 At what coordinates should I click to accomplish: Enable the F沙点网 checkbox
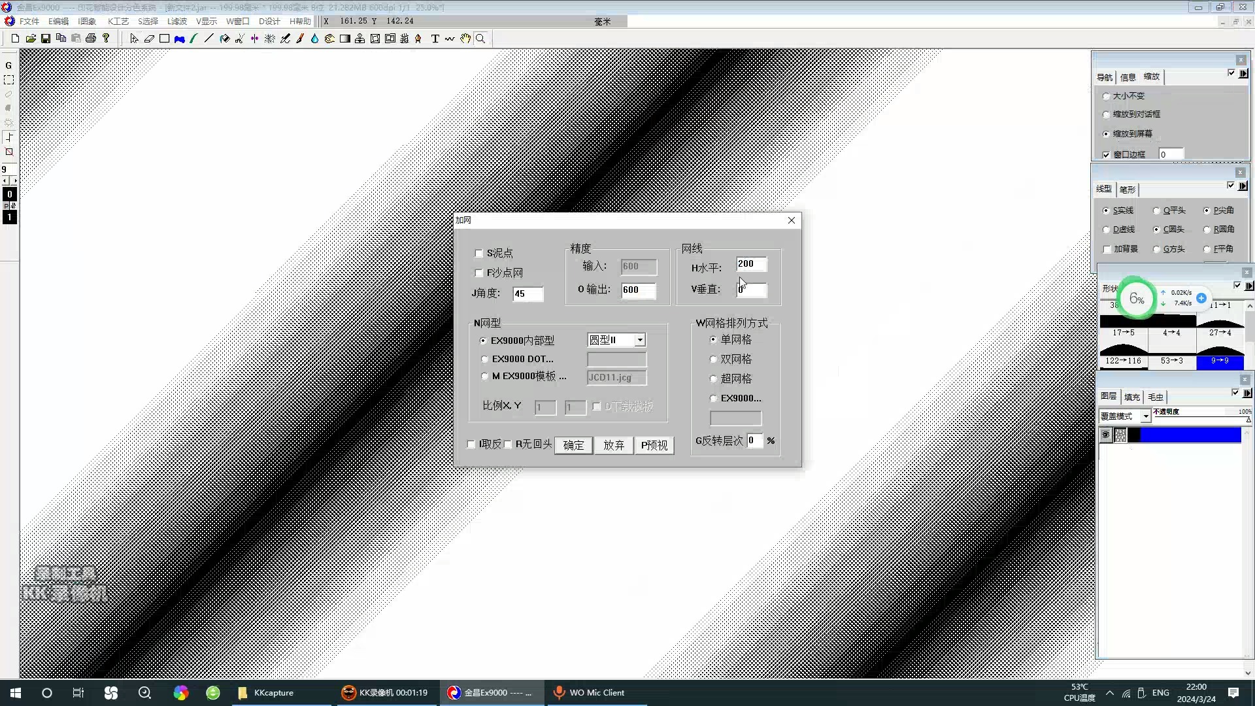tap(479, 273)
